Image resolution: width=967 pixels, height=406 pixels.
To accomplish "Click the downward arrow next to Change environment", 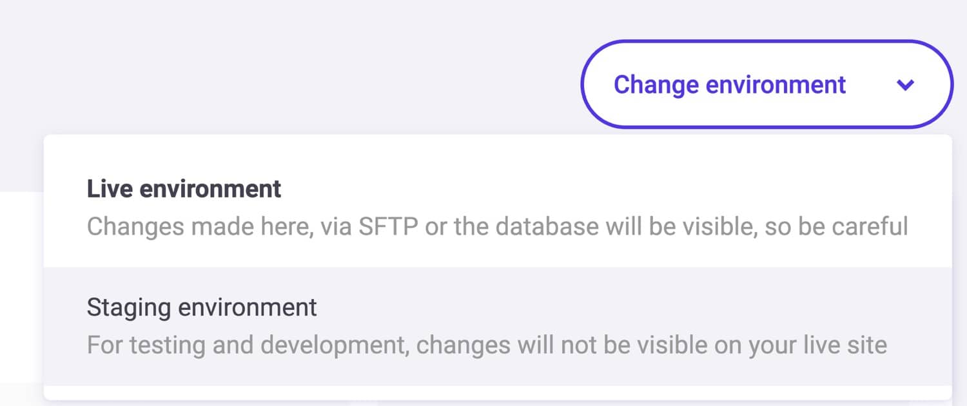I will click(906, 84).
